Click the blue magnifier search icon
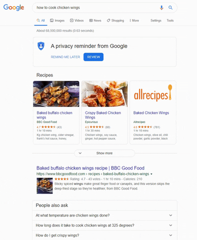The height and width of the screenshot is (240, 197). (x=170, y=7)
